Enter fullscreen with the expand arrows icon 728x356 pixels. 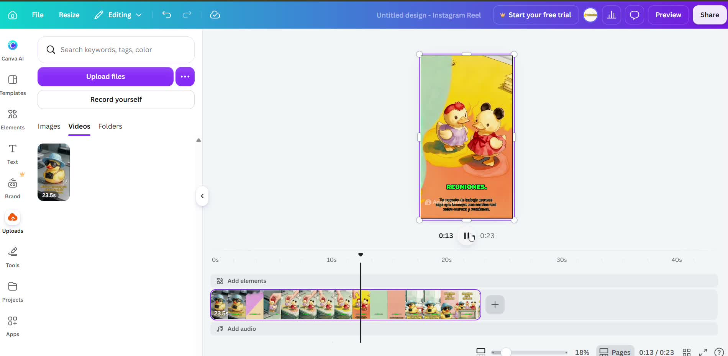point(703,352)
